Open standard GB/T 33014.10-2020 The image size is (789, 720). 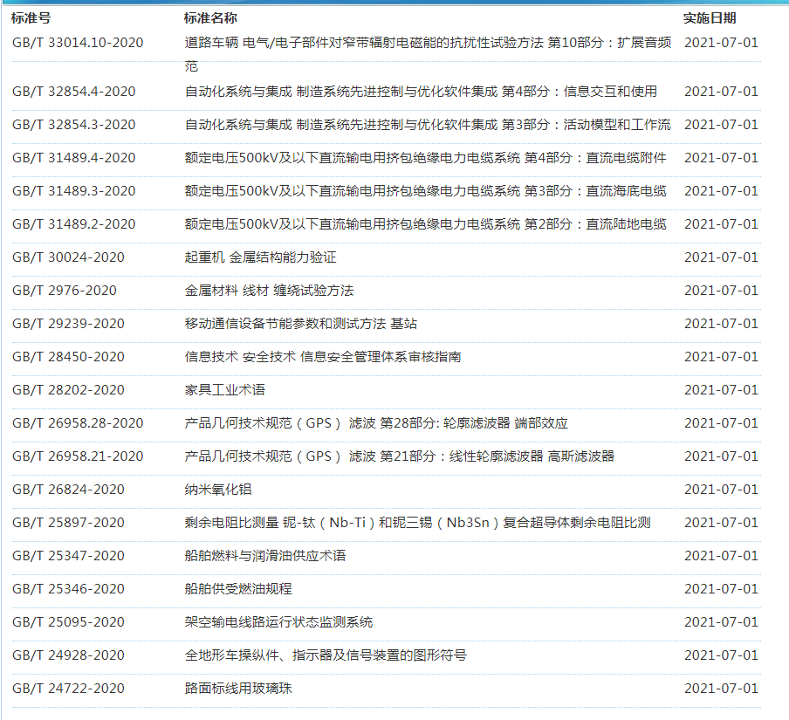coord(78,42)
